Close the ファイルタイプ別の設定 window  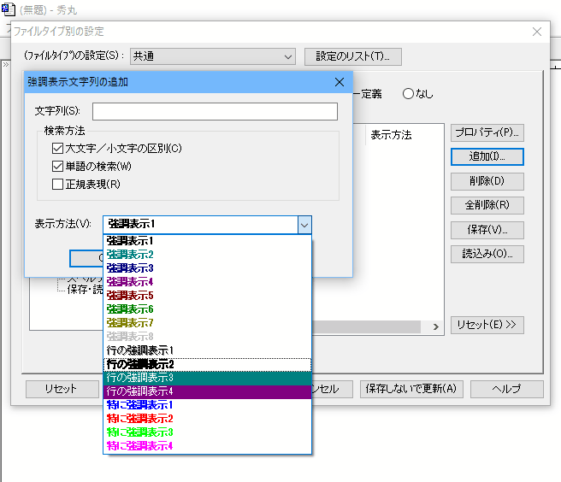[x=537, y=32]
